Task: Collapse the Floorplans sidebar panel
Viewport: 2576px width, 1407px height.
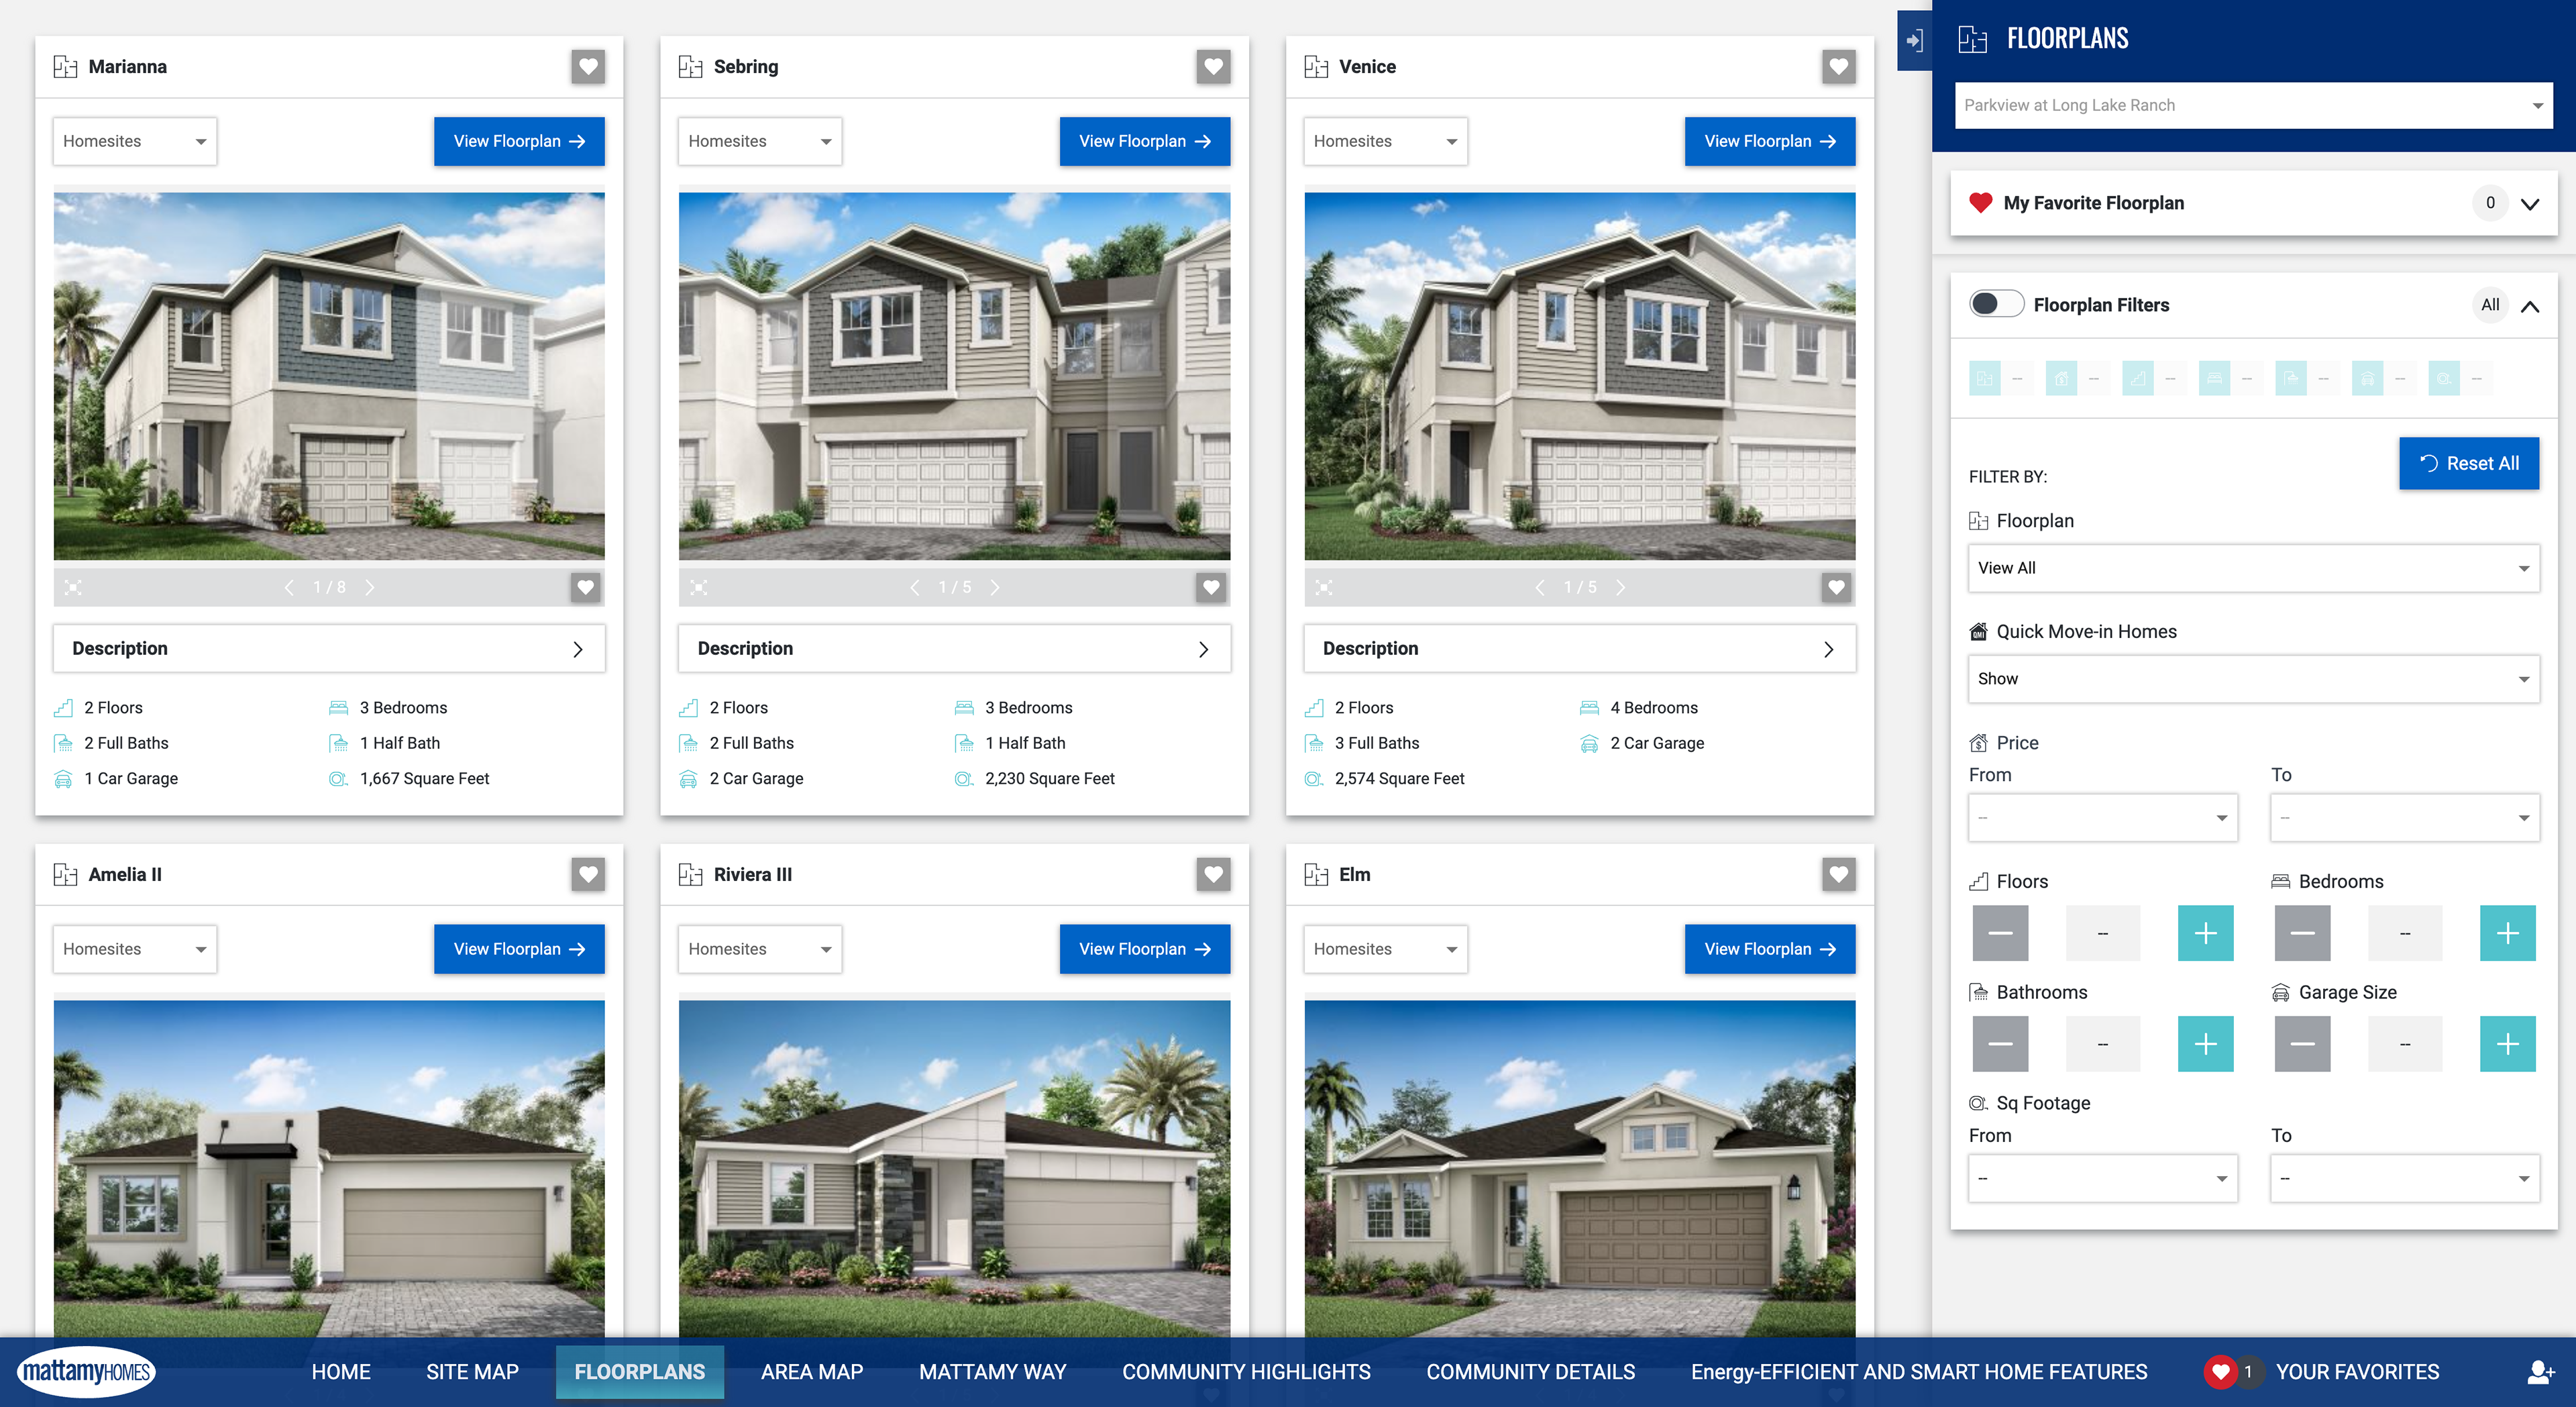Action: (1914, 41)
